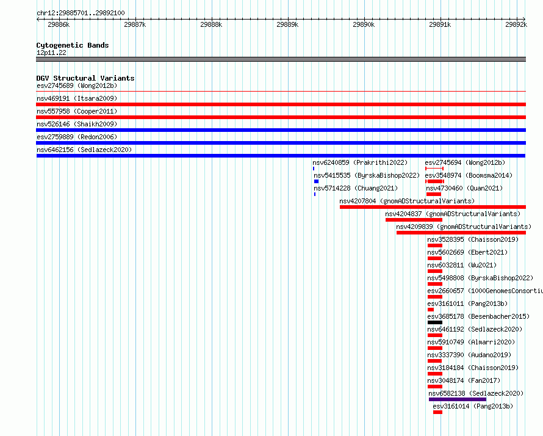This screenshot has width=543, height=436.
Task: Open variant esv2660657 (1000GenomesConsortium) label
Action: (x=485, y=291)
